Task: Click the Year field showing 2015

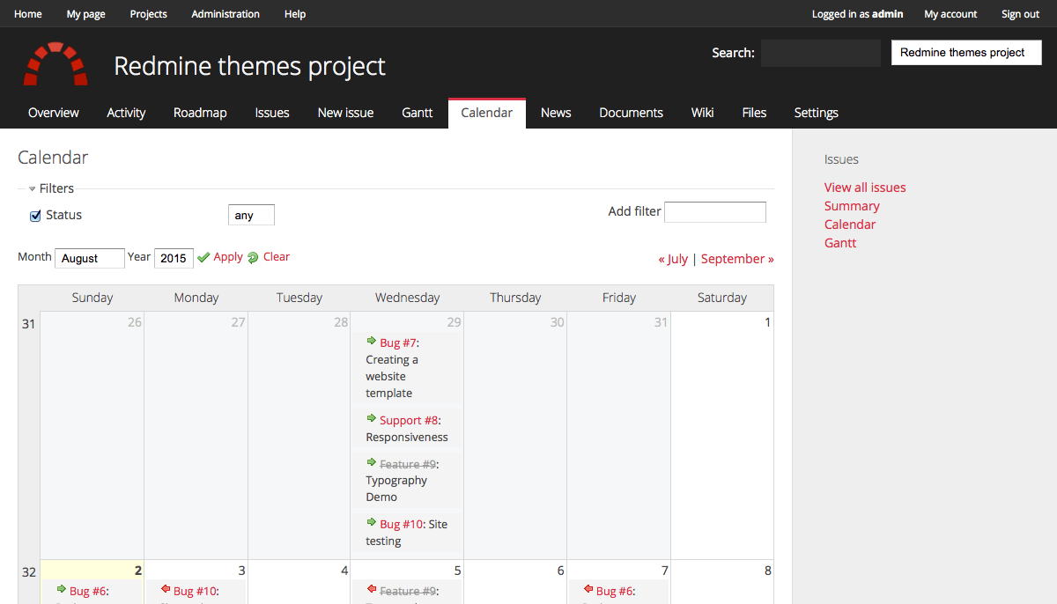Action: [174, 258]
